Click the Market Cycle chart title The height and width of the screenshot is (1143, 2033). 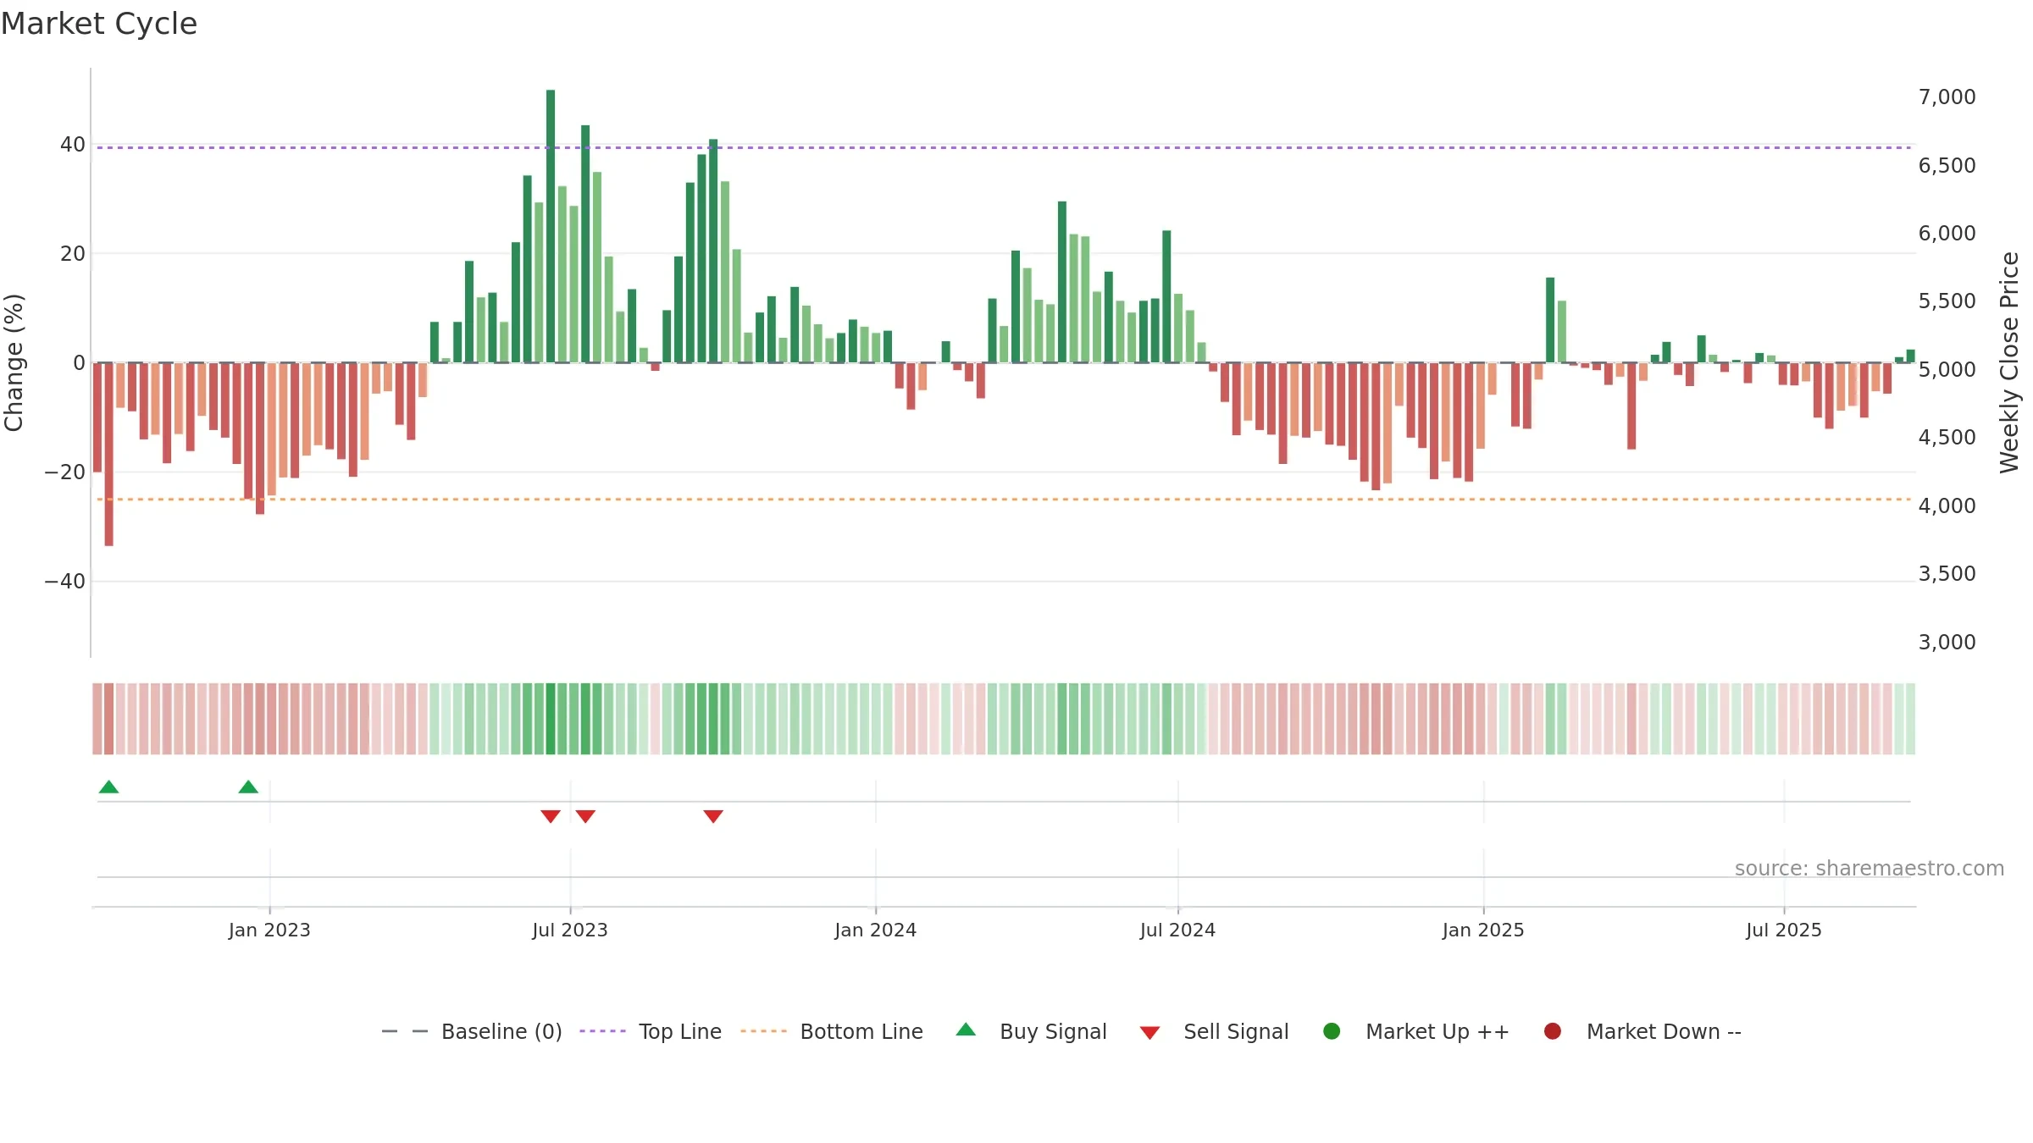point(99,24)
